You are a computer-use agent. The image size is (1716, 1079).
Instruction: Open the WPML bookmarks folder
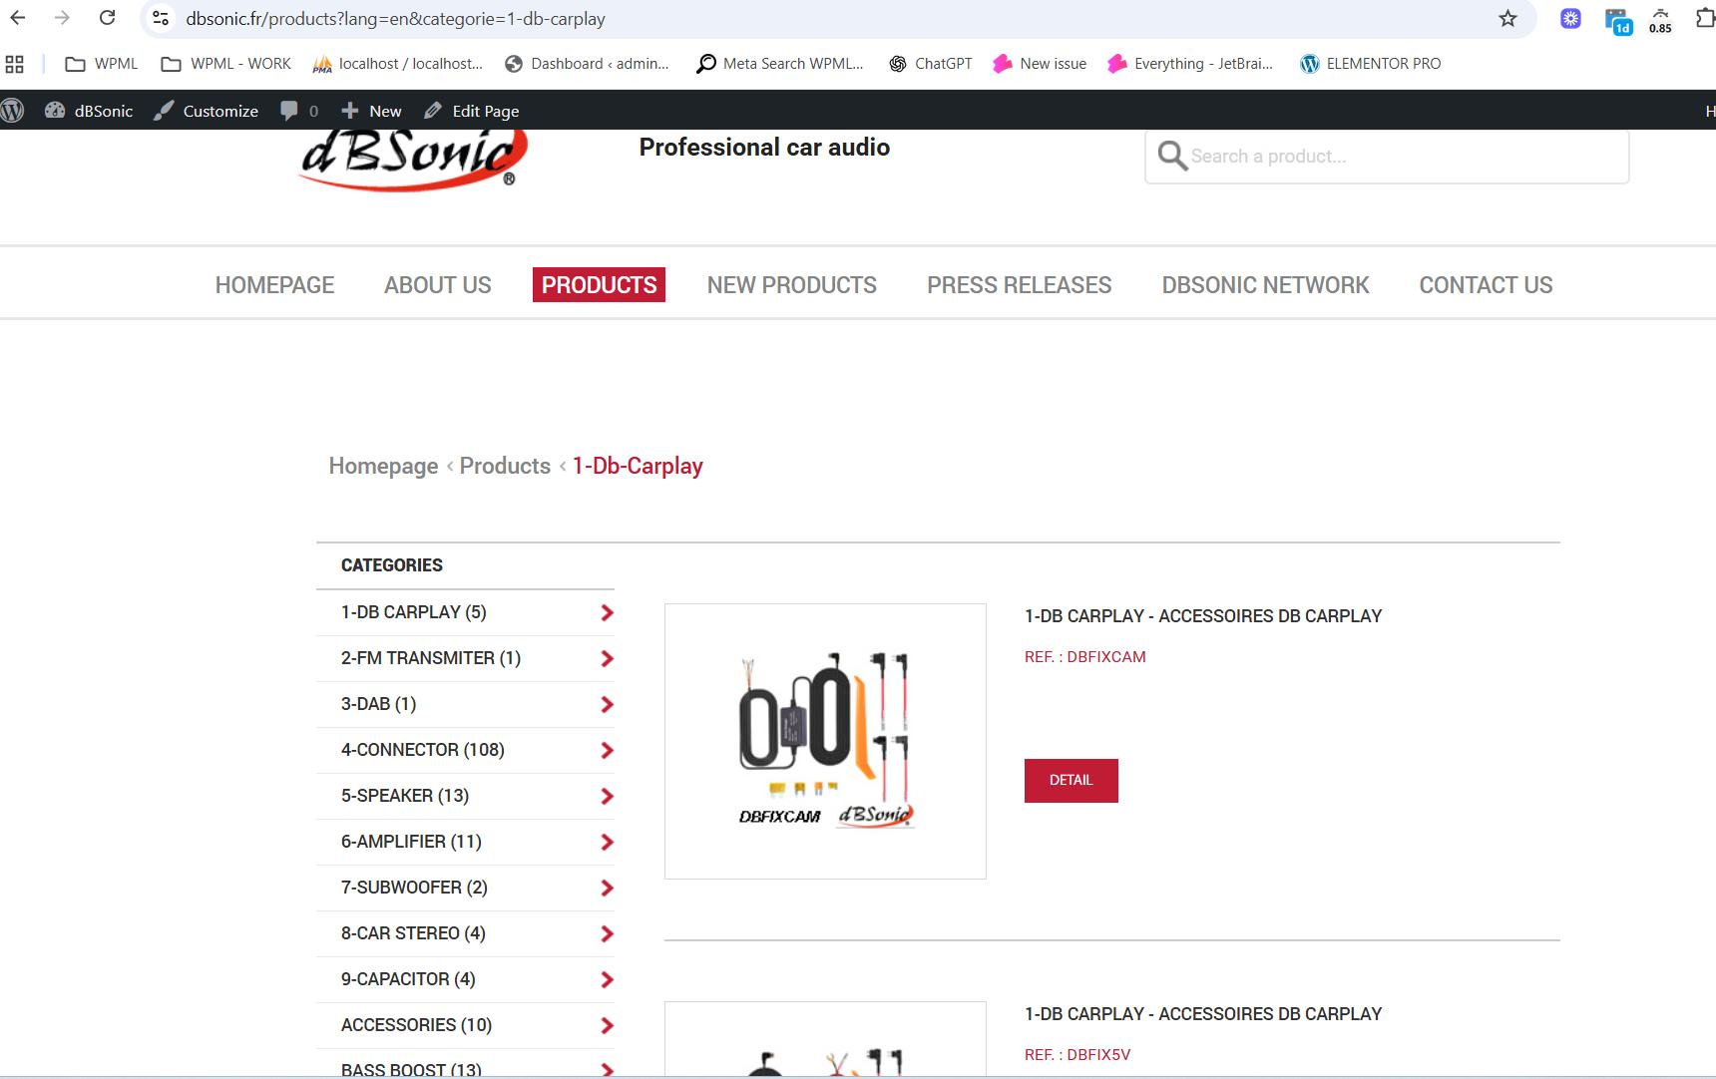(102, 64)
